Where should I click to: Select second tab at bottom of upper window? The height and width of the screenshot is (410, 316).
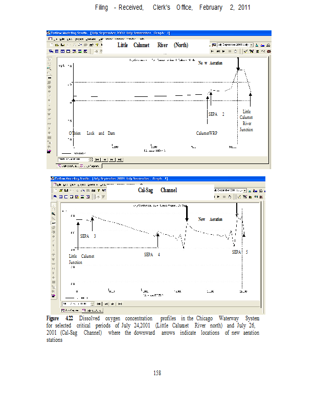(89, 166)
